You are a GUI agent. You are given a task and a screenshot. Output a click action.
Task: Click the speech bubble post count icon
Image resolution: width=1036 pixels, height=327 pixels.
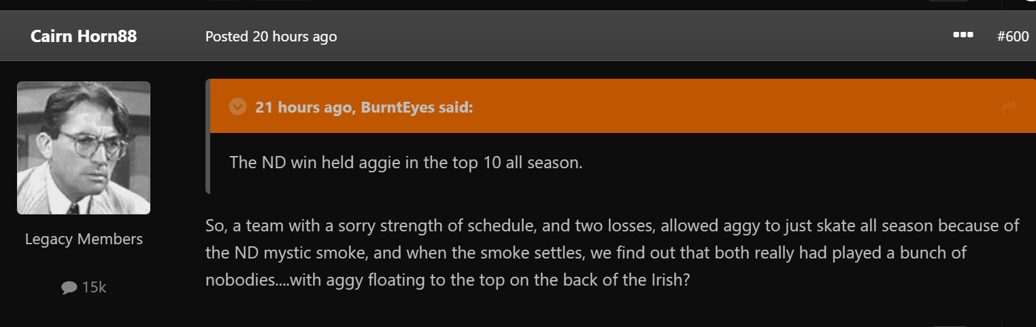69,288
